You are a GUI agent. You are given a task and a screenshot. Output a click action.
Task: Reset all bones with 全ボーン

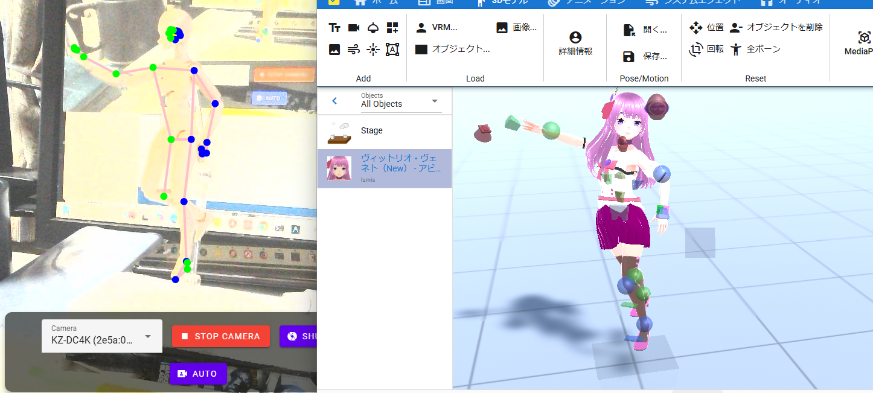[755, 49]
